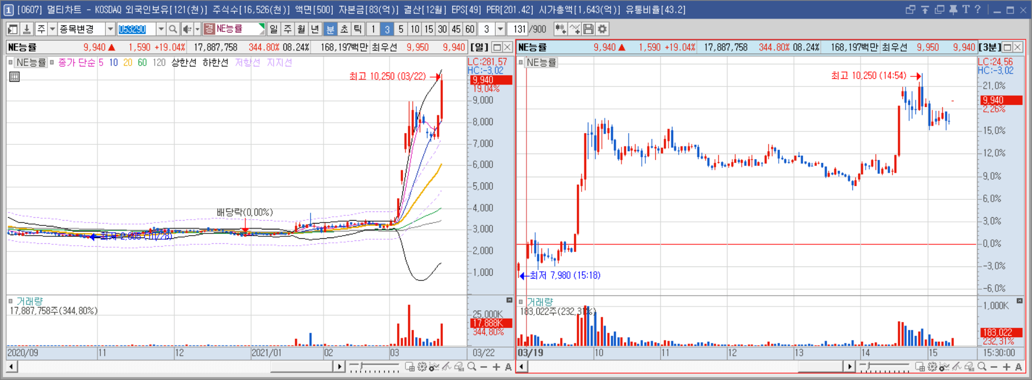This screenshot has height=380, width=1032.
Task: Click the left chart zoom out minus icon
Action: coord(484,367)
